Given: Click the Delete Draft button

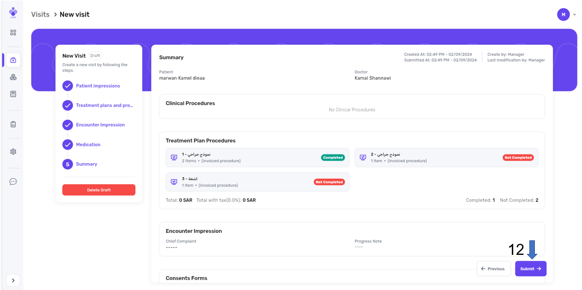Looking at the screenshot, I should pyautogui.click(x=99, y=190).
